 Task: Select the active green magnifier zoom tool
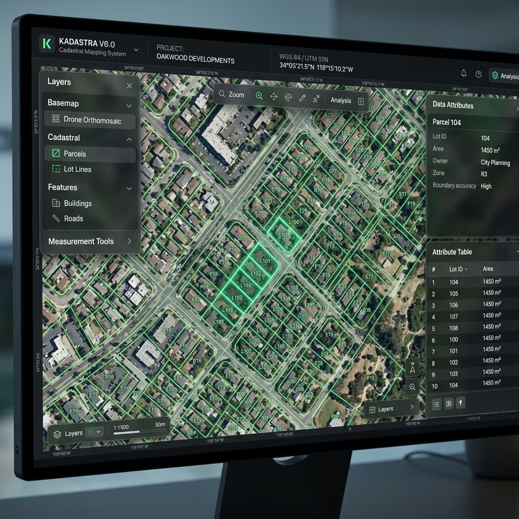click(259, 96)
